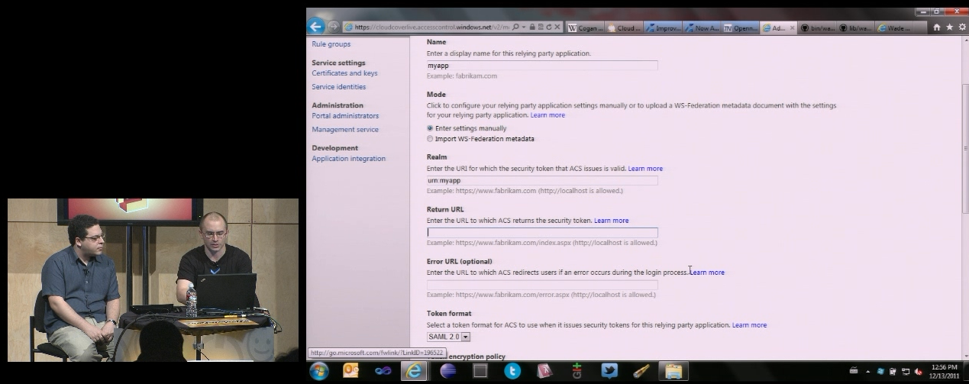969x384 pixels.
Task: Switch to the 'Now A...' browser tab
Action: tap(702, 27)
